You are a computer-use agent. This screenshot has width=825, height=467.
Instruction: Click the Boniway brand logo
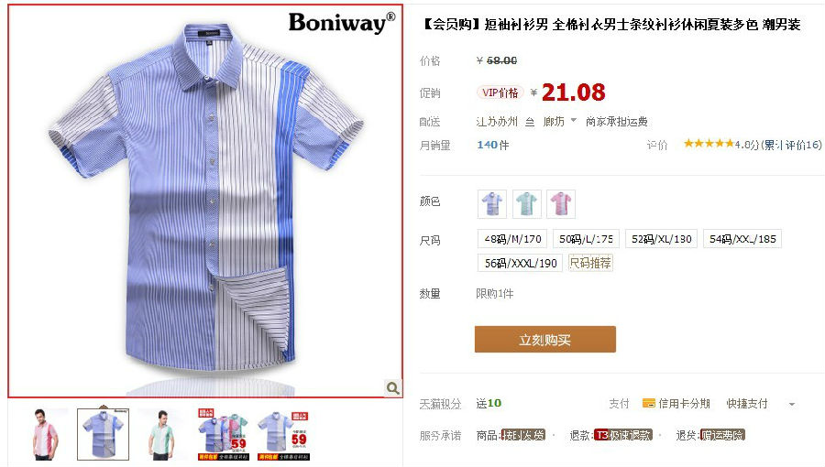[x=342, y=23]
